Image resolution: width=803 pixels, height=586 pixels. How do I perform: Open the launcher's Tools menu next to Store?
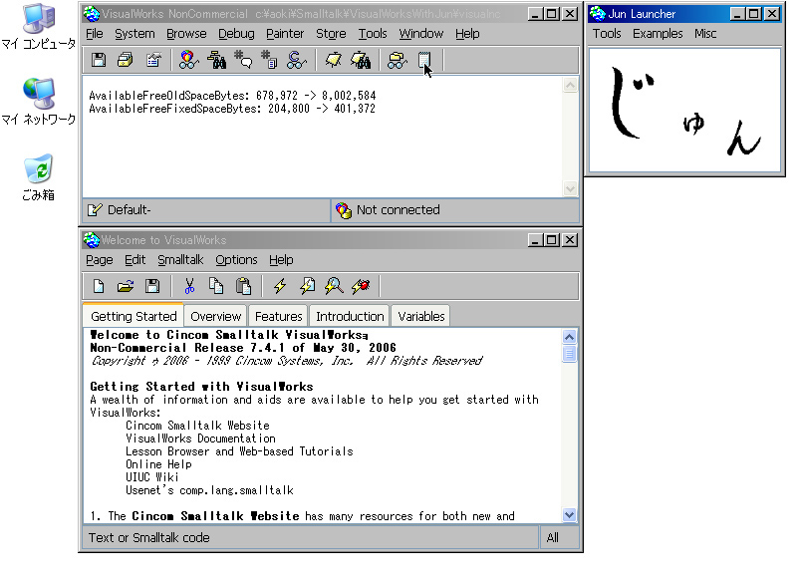pos(373,34)
